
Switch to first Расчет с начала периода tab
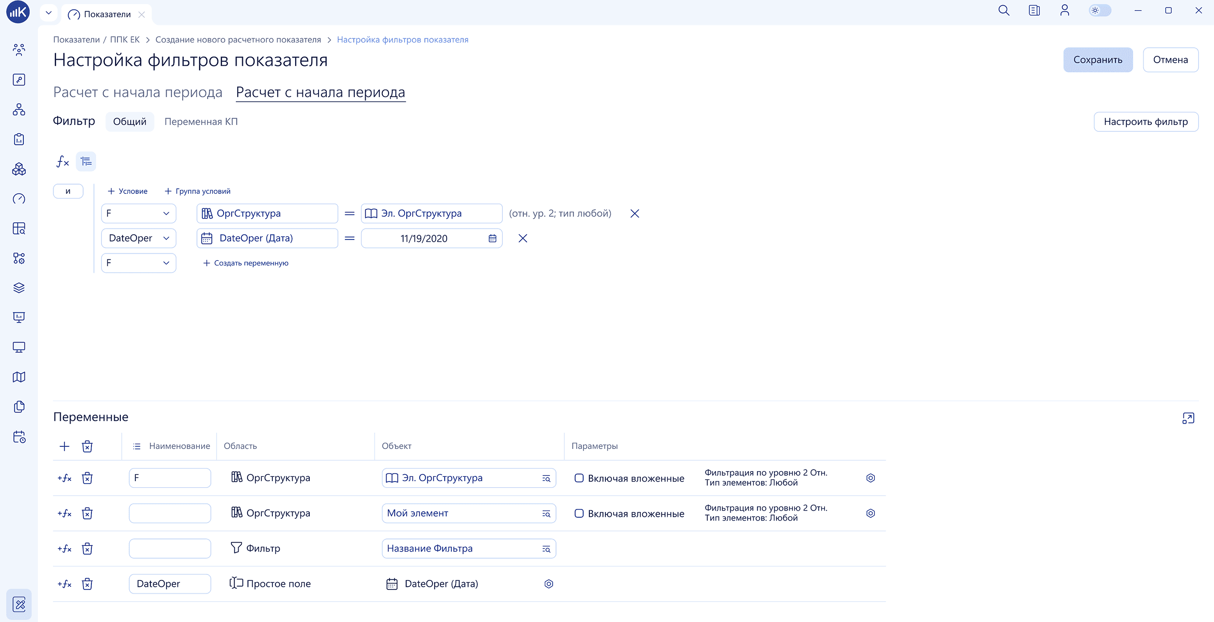tap(138, 92)
